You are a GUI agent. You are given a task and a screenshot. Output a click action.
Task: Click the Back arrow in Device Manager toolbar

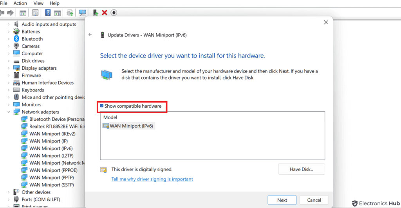[2, 13]
